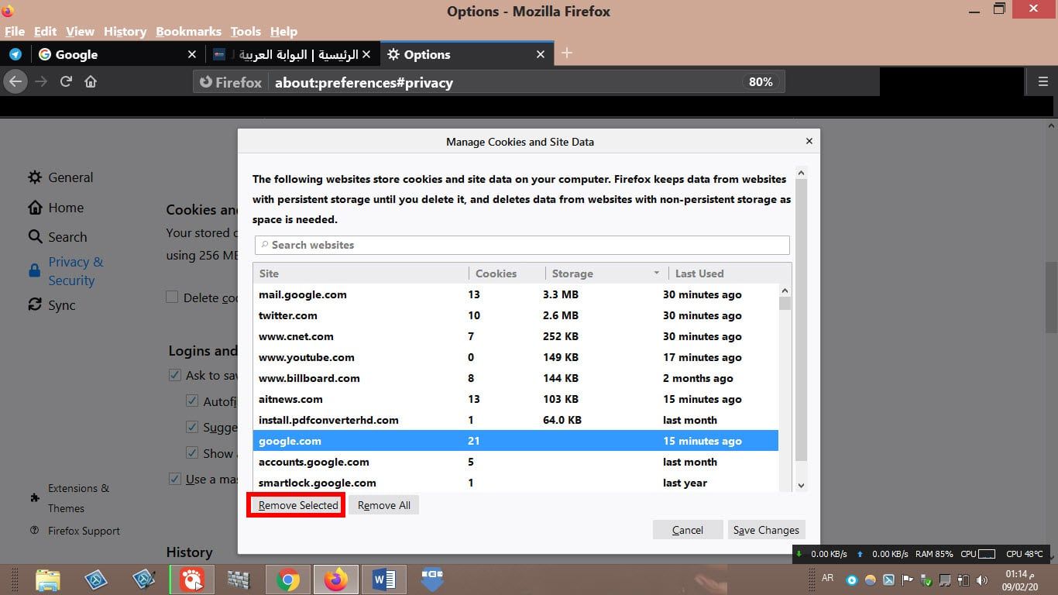Toggle the Delete cookies checkbox
The image size is (1058, 595).
[172, 297]
